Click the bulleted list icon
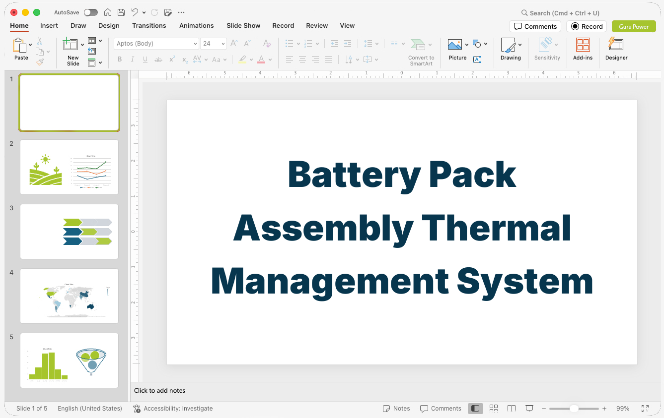664x418 pixels. 290,44
